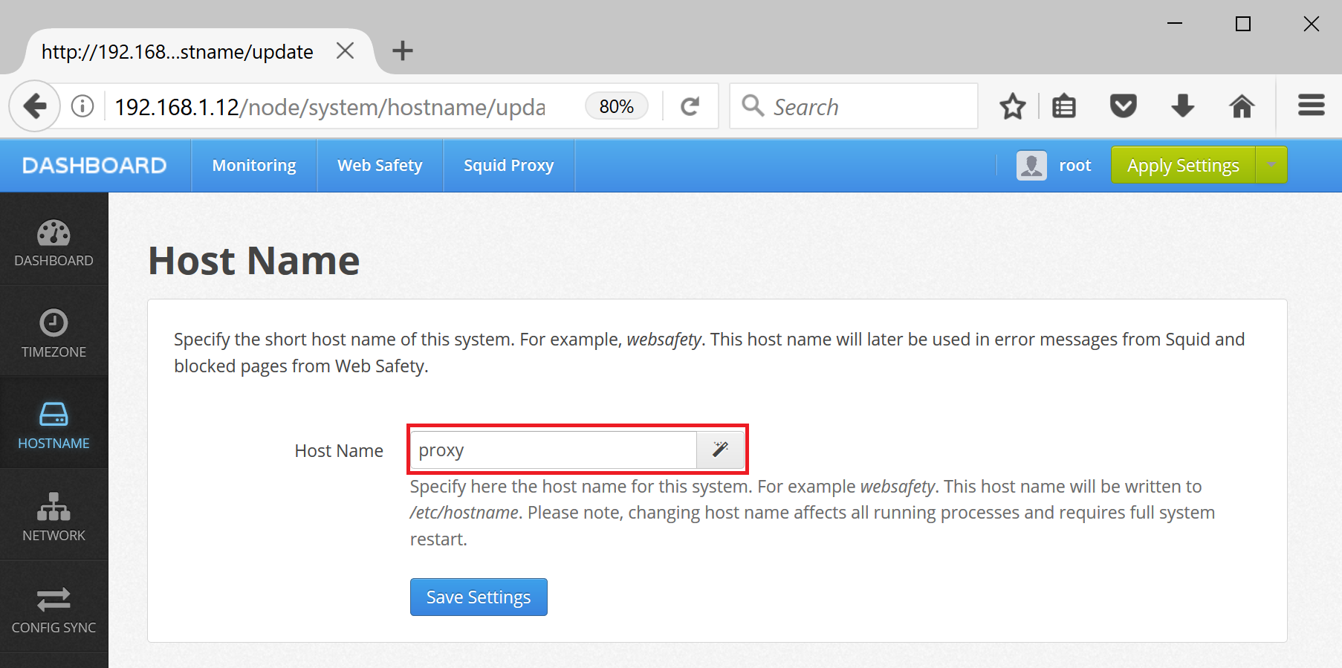
Task: Open the Web Safety menu
Action: tap(380, 165)
